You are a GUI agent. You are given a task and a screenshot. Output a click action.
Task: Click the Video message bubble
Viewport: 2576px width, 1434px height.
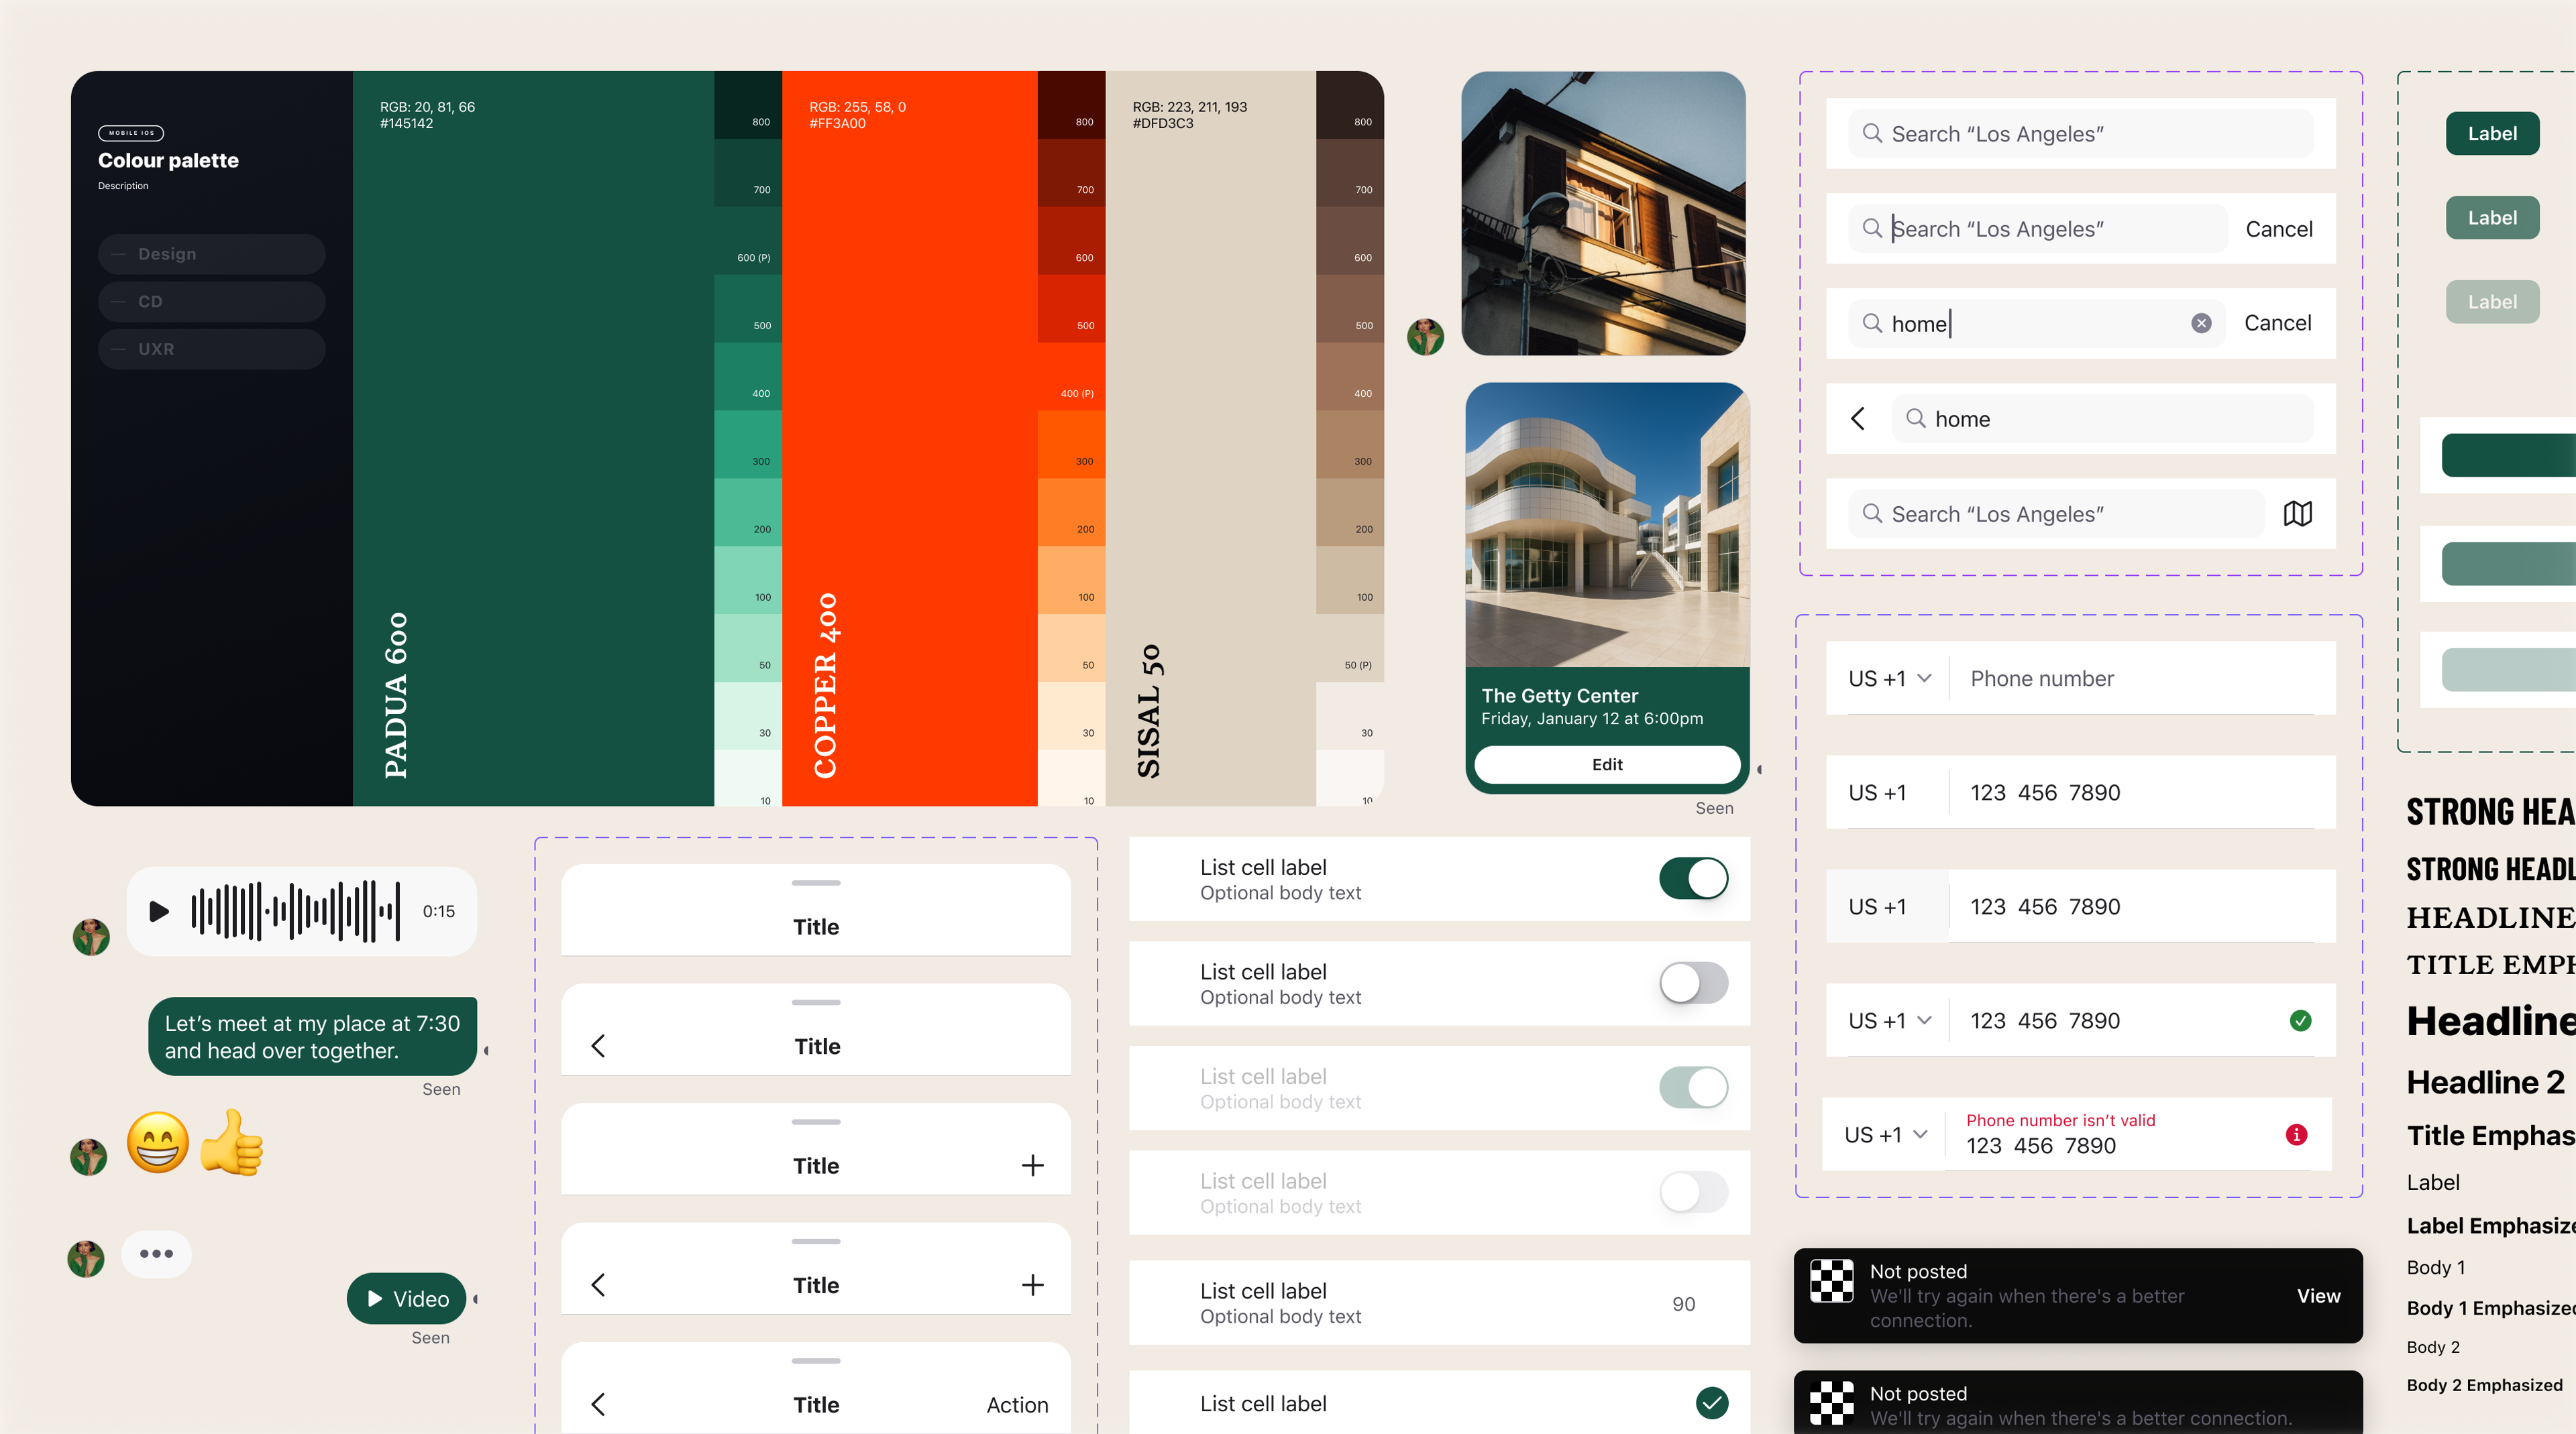point(406,1298)
